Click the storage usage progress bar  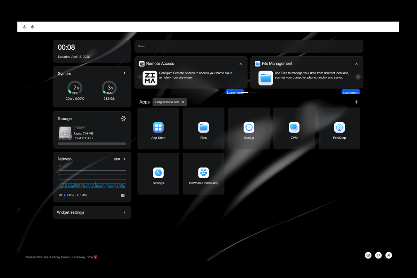(92, 144)
